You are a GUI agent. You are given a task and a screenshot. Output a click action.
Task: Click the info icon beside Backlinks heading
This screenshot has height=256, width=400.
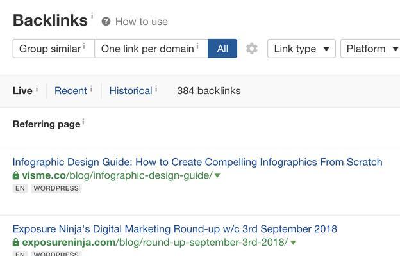[92, 16]
